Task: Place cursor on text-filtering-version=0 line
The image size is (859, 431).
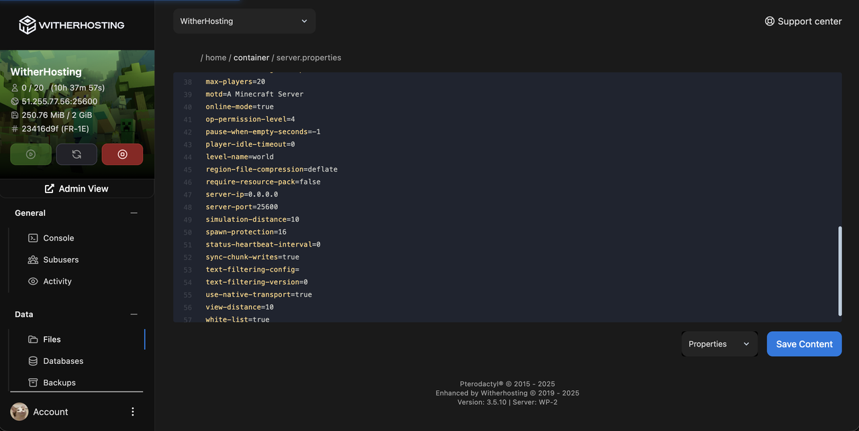Action: (256, 282)
